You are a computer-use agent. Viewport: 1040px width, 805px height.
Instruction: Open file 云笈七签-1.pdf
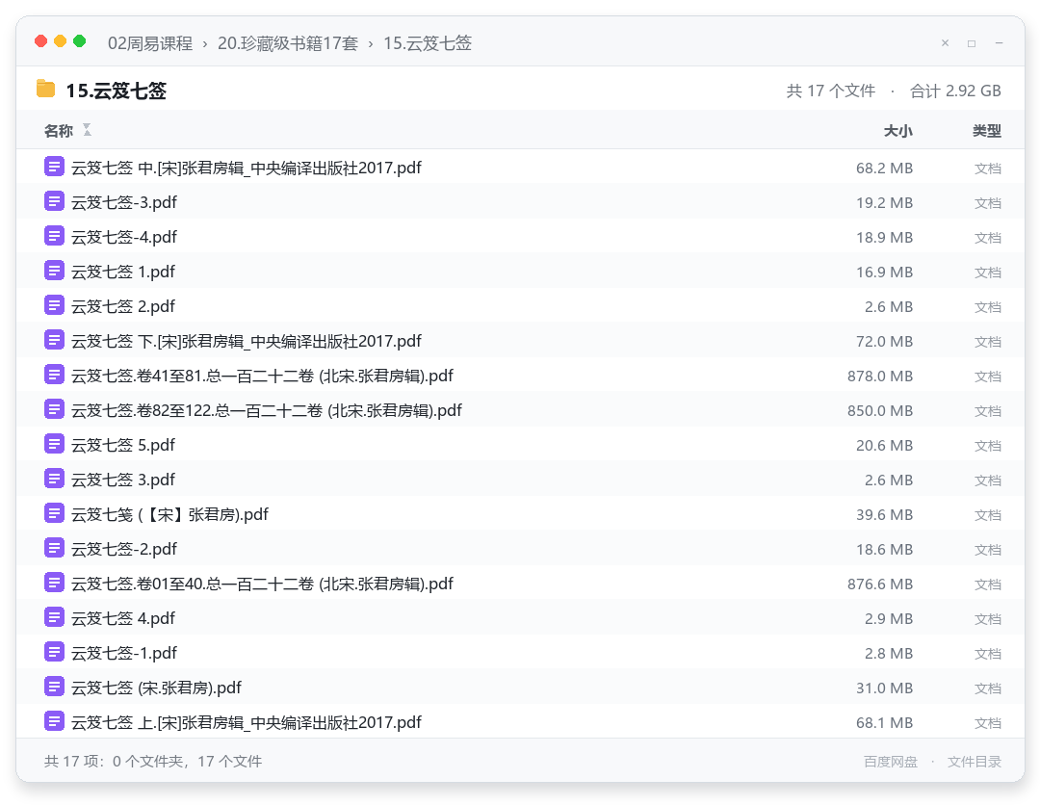[124, 653]
